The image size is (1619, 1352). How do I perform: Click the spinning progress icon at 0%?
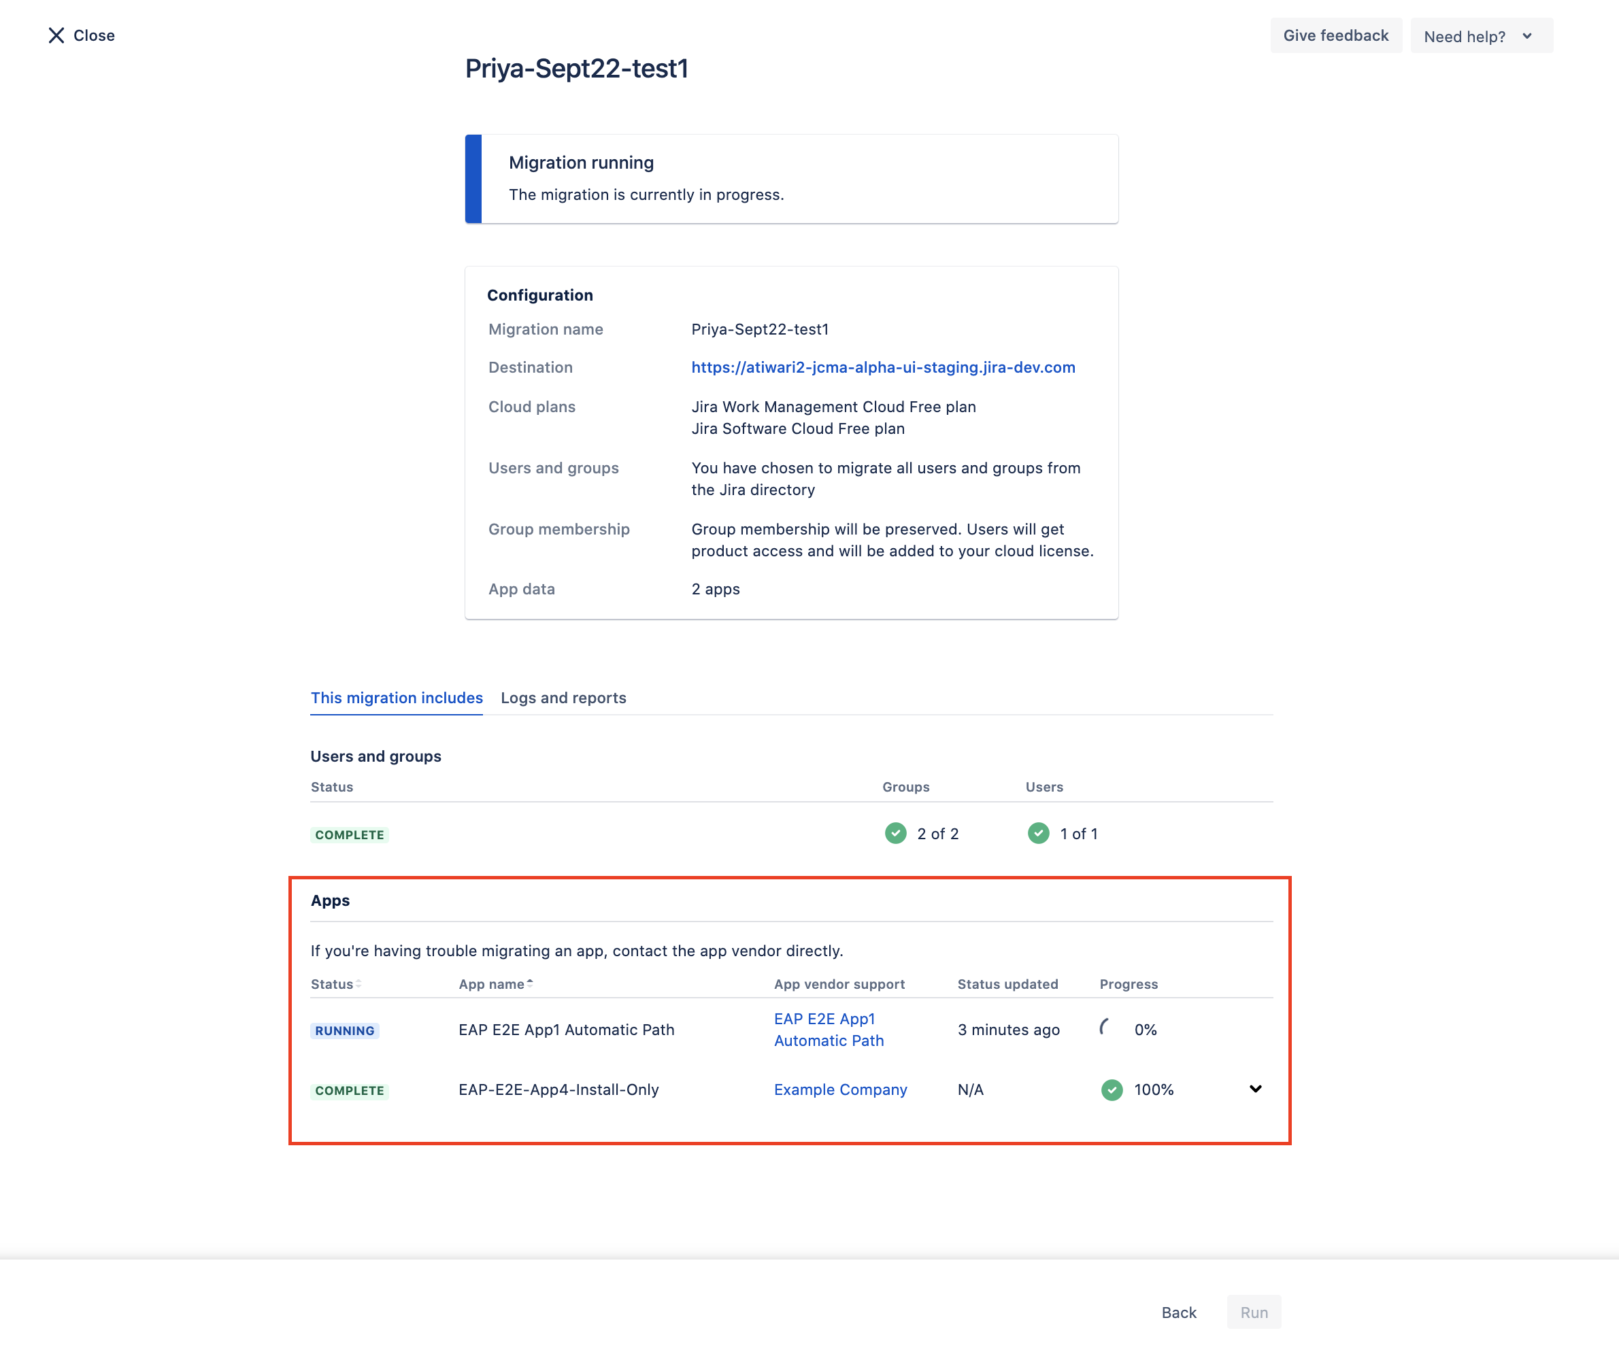[x=1111, y=1030]
